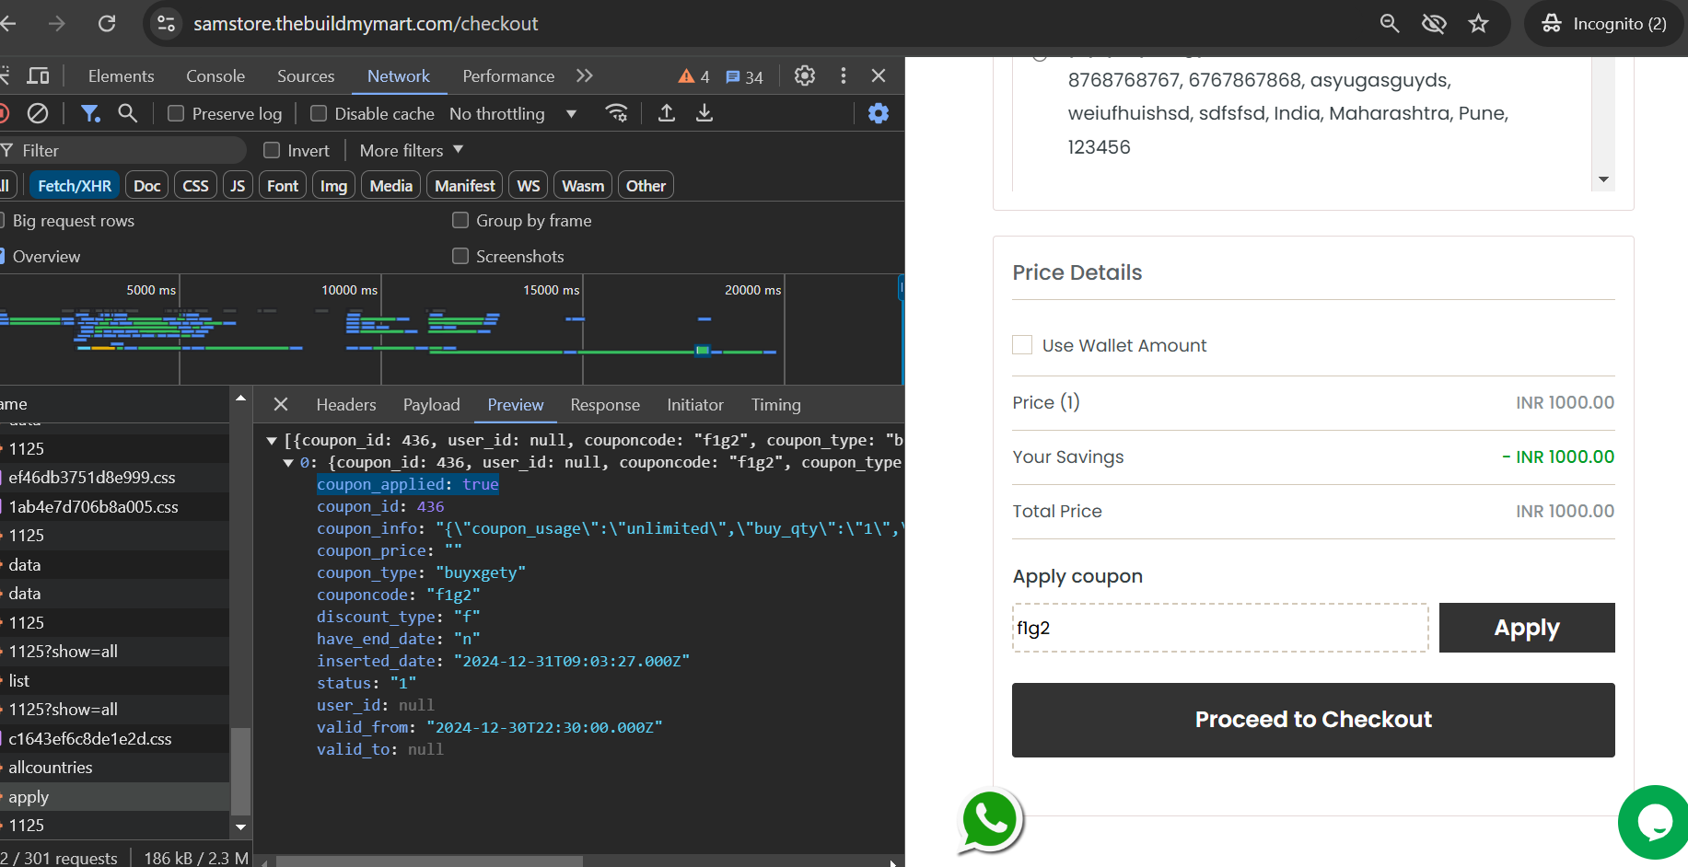Screen dimensions: 1688x867
Task: Open the Incognito (2) profile menu
Action: tap(1604, 23)
